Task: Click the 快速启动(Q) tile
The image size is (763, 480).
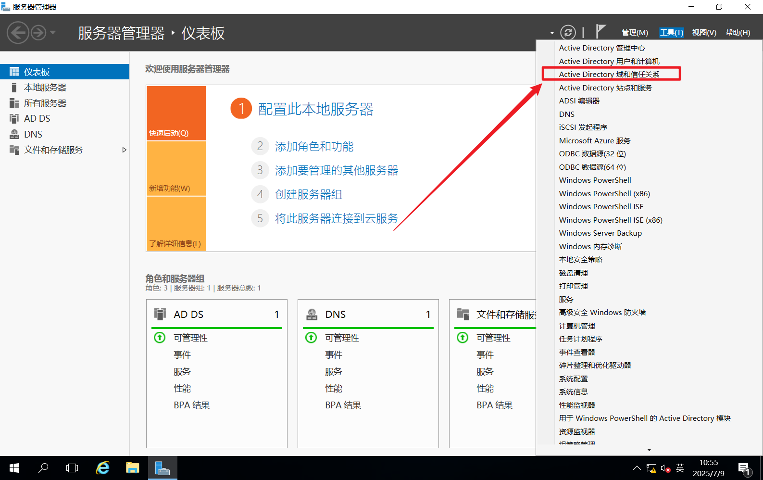Action: 176,113
